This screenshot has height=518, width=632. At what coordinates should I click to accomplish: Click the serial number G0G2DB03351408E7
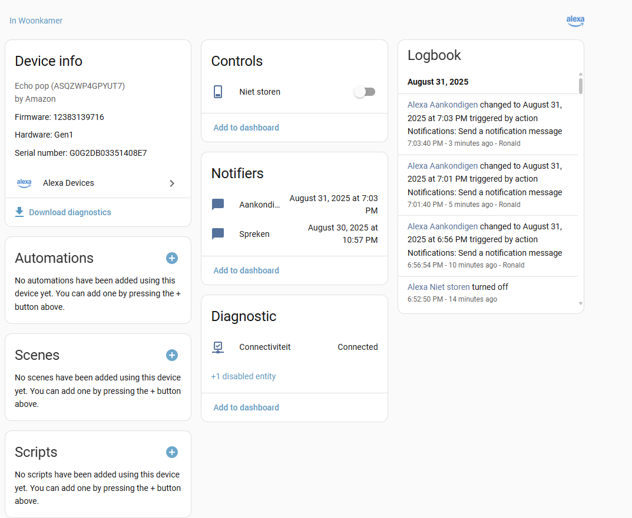tap(108, 153)
